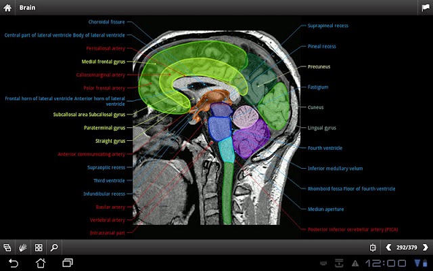Tap the Android home button
The image size is (433, 271).
pyautogui.click(x=41, y=263)
